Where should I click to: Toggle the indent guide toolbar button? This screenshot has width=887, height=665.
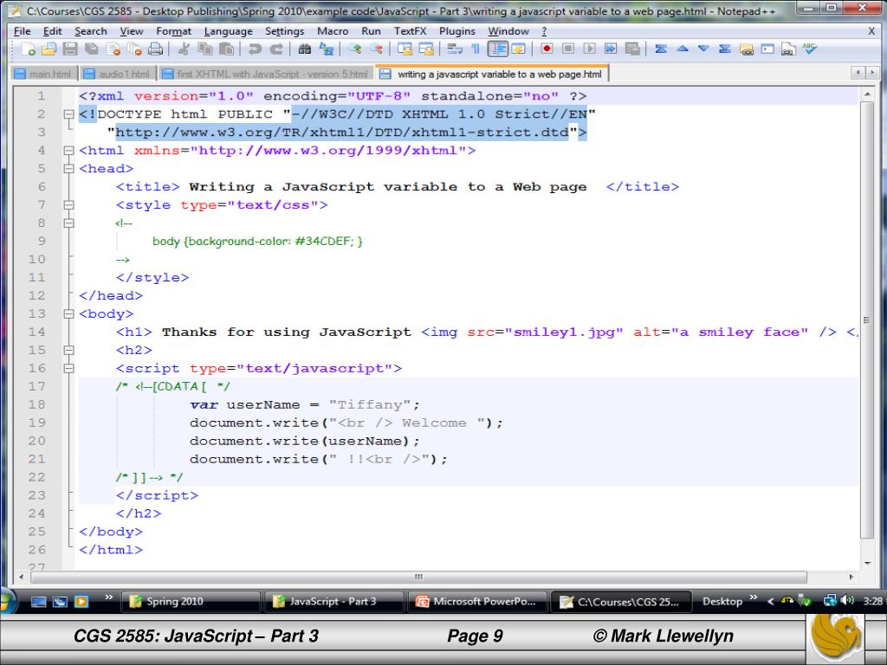click(x=497, y=49)
